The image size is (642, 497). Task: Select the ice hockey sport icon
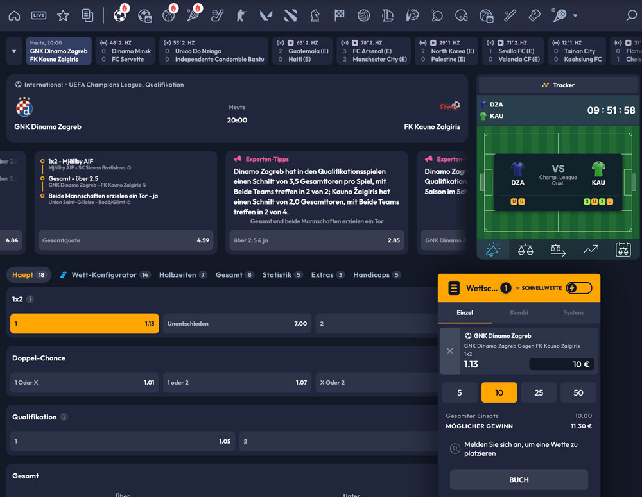(217, 15)
